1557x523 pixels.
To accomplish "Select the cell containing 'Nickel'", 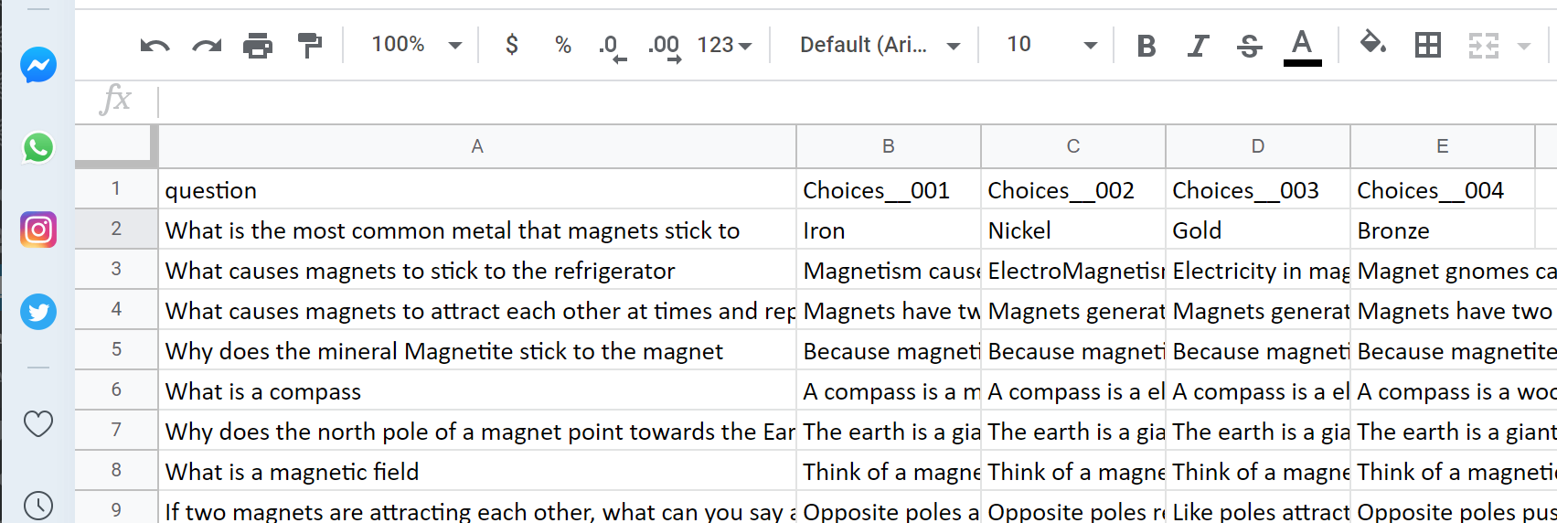I will coord(1073,229).
